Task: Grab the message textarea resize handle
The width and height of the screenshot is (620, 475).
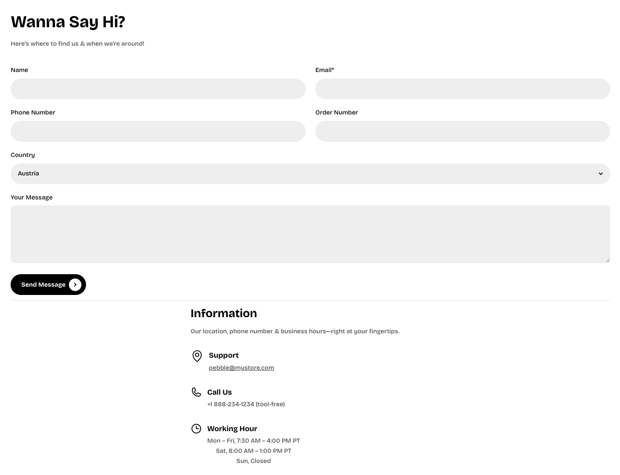Action: point(607,260)
